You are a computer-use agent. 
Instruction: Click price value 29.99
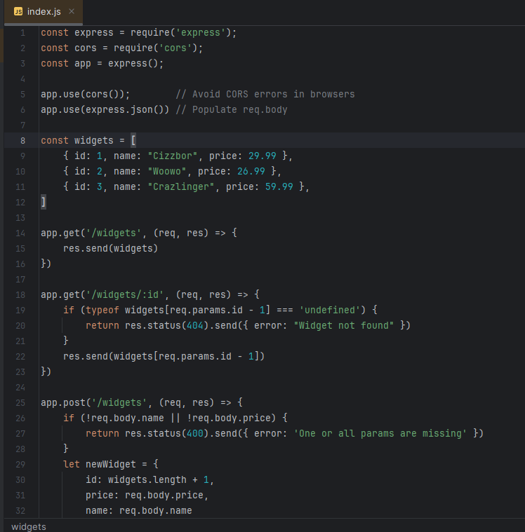(x=262, y=156)
